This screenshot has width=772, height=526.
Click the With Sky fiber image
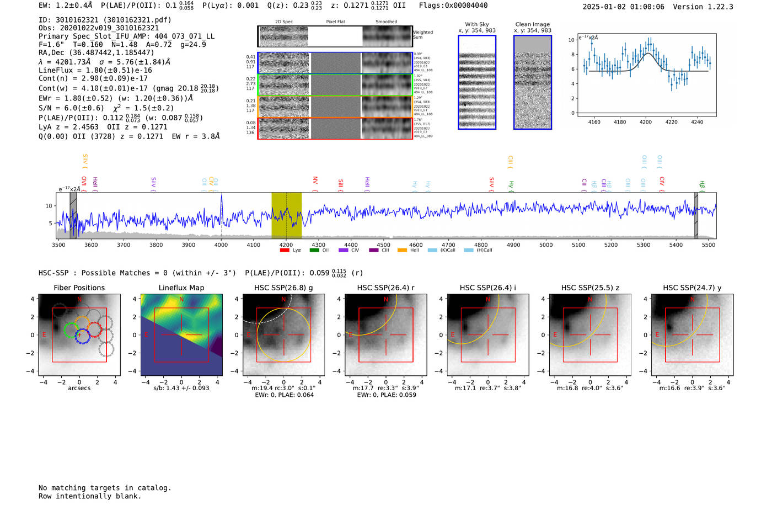(477, 82)
